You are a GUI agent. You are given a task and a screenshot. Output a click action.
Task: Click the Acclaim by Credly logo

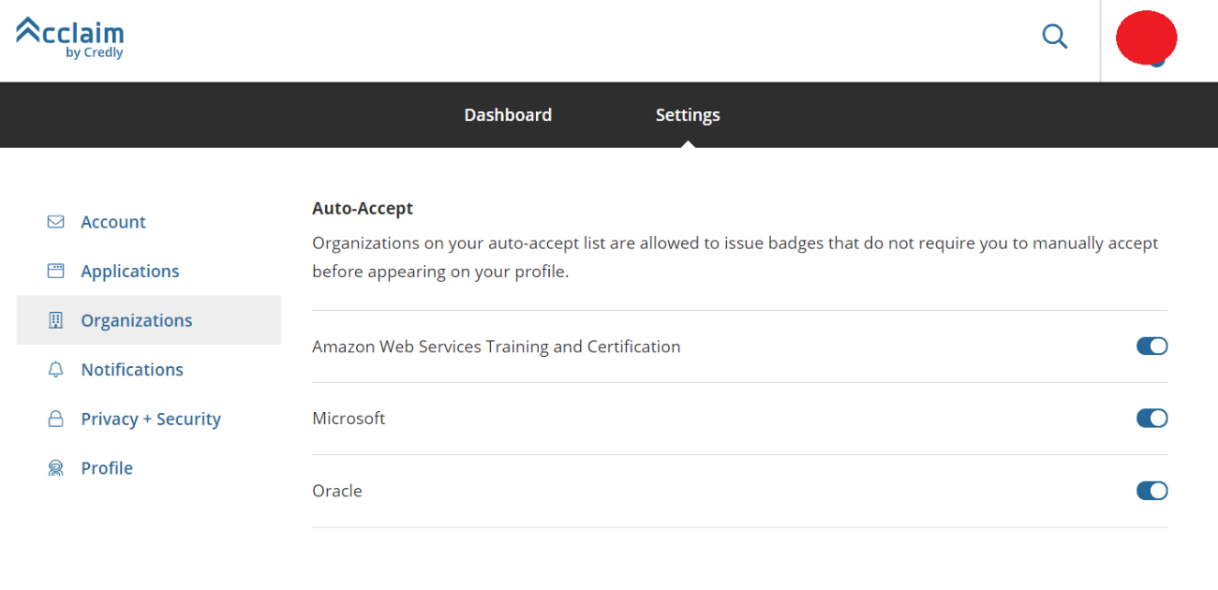pos(70,37)
